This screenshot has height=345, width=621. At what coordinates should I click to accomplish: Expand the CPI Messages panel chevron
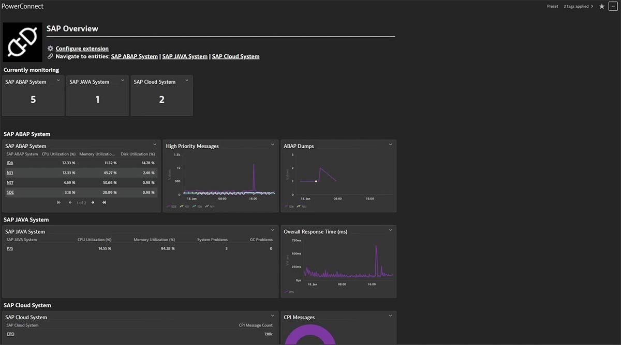[391, 316]
